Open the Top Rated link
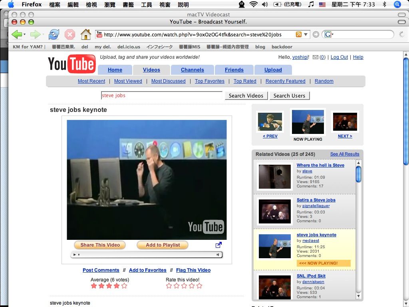 pyautogui.click(x=245, y=81)
